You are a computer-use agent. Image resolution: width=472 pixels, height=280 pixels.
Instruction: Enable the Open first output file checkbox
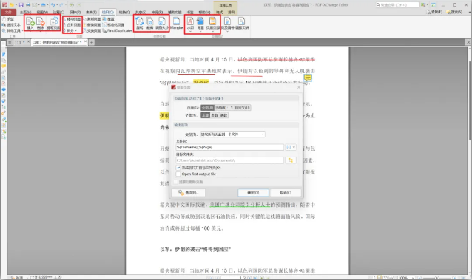coord(178,174)
